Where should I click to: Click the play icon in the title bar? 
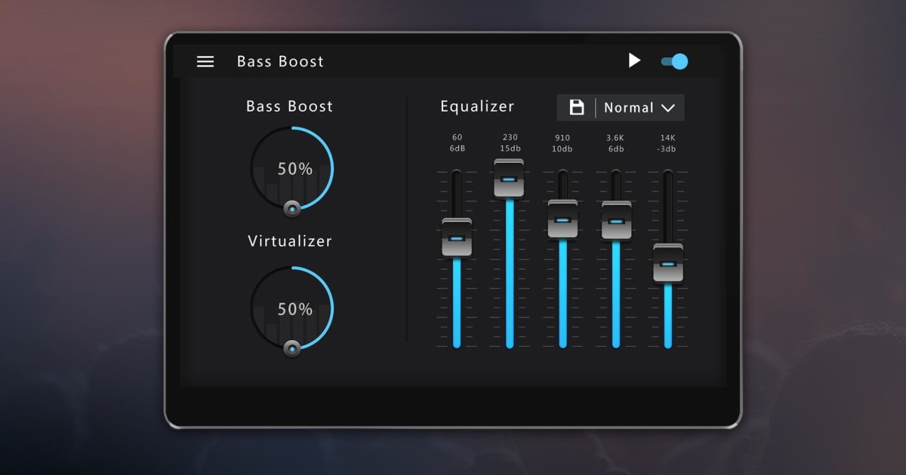click(x=634, y=60)
